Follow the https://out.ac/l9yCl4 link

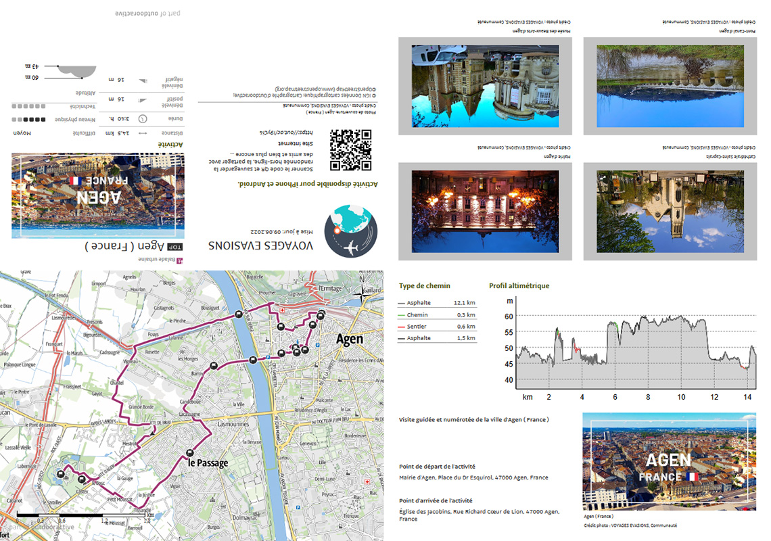286,133
